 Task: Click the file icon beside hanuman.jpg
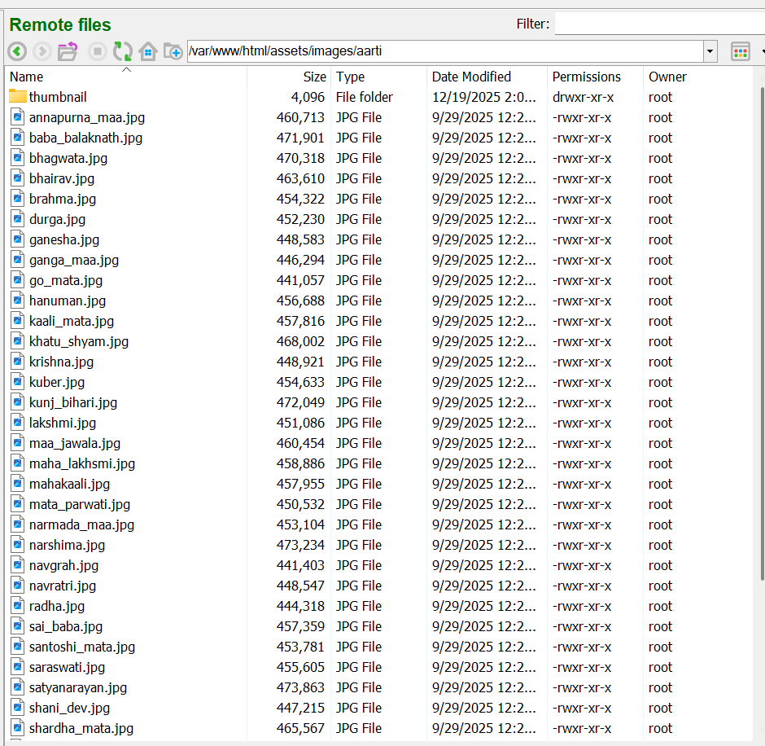coord(18,301)
